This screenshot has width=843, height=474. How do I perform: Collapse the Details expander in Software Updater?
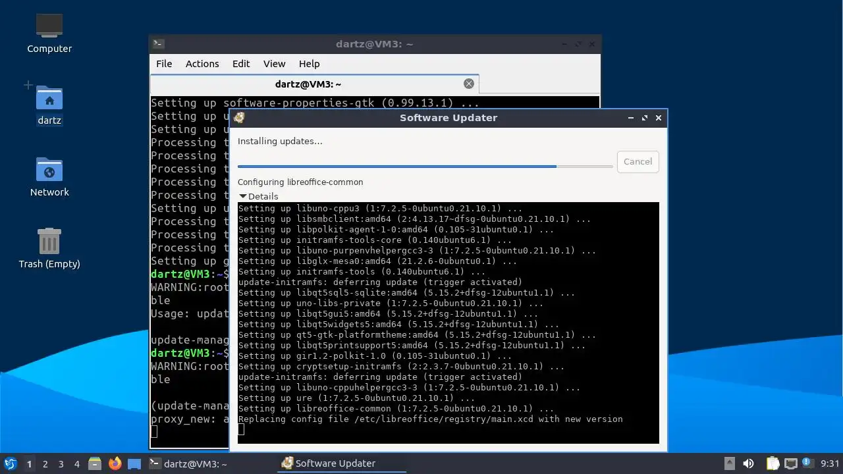click(258, 196)
